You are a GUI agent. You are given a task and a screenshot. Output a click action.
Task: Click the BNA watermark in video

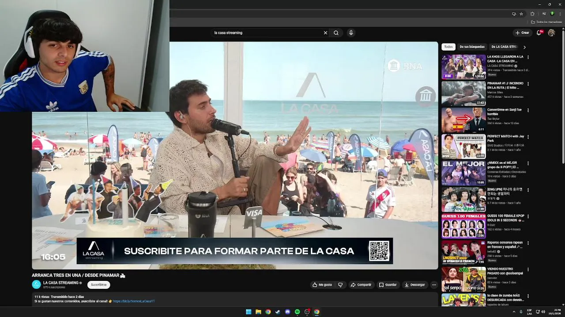click(x=405, y=66)
